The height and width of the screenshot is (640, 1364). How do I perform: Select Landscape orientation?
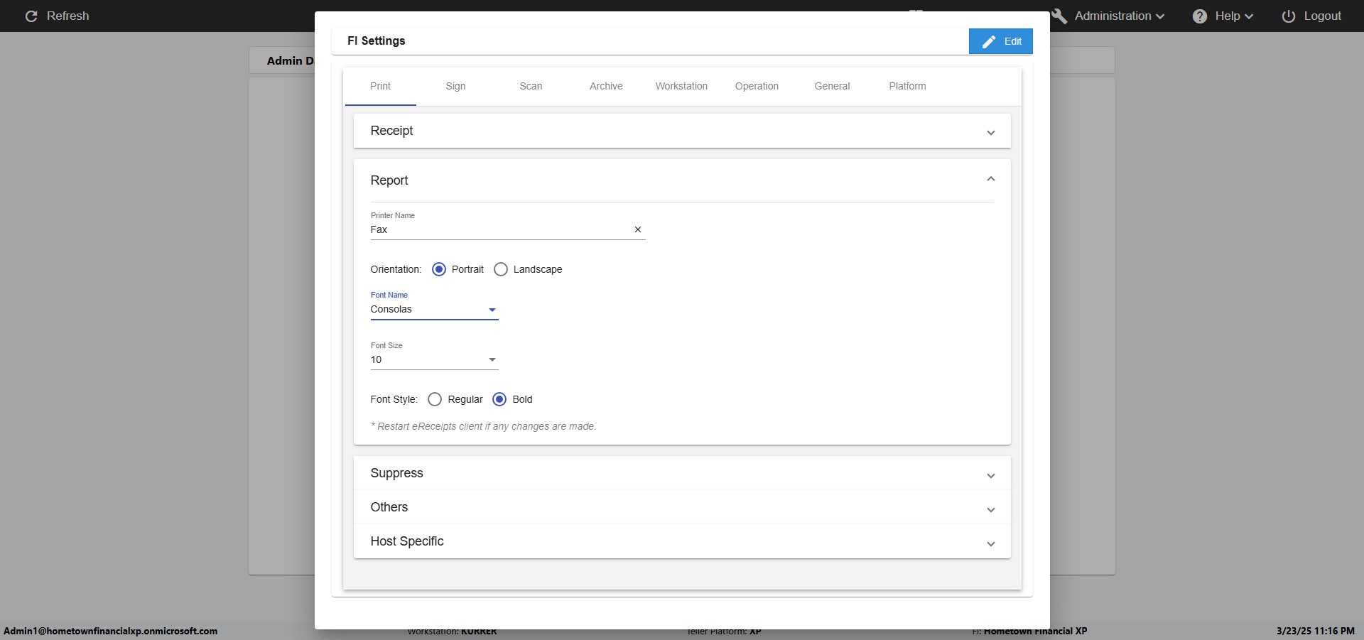501,269
